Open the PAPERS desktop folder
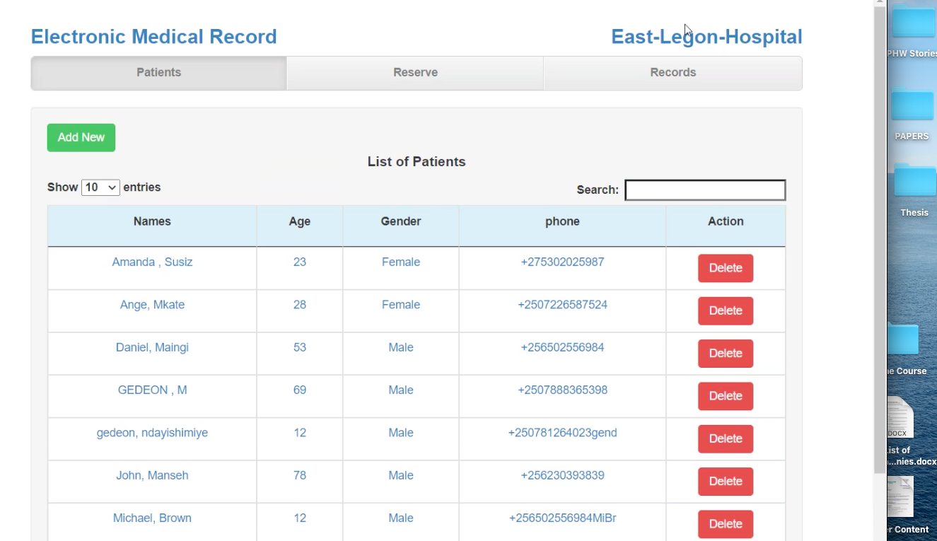937x541 pixels. 913,105
